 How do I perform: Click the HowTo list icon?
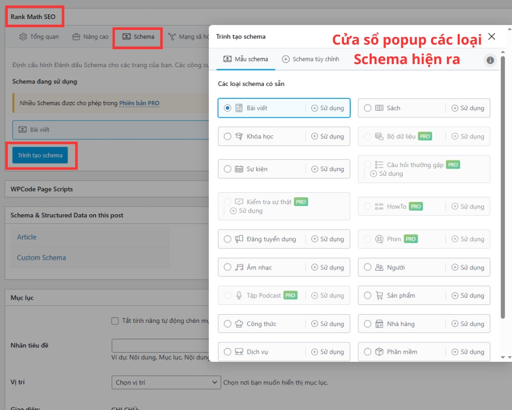coord(379,207)
